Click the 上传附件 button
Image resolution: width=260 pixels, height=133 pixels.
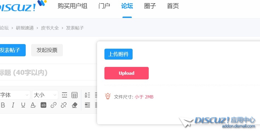tap(118, 54)
